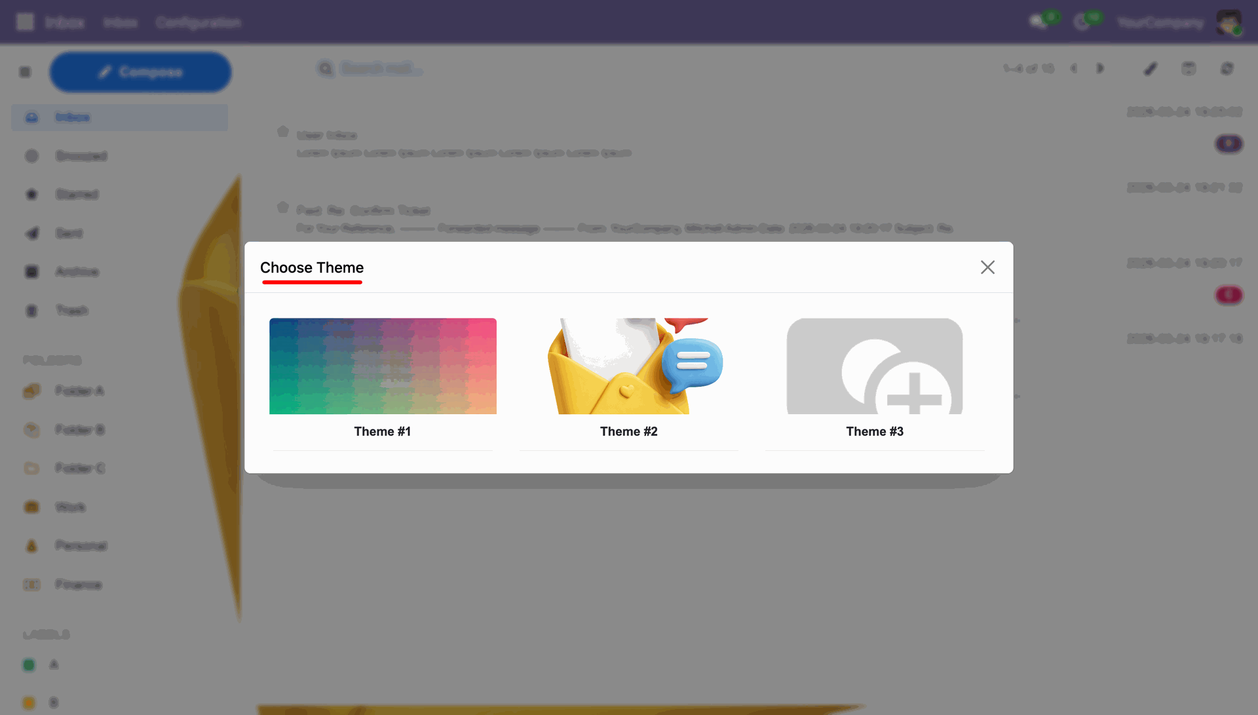Go to the previous page of mail arrow
The width and height of the screenshot is (1258, 715).
[1073, 68]
